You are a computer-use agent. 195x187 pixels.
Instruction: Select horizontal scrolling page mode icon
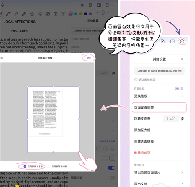[105, 158]
